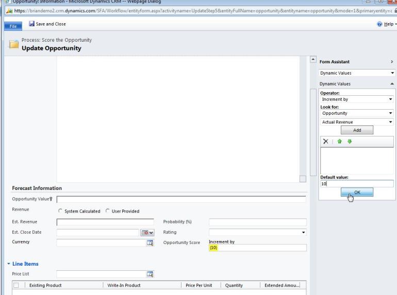Open the Look for Opportunity dropdown
This screenshot has height=295, width=397.
(357, 113)
